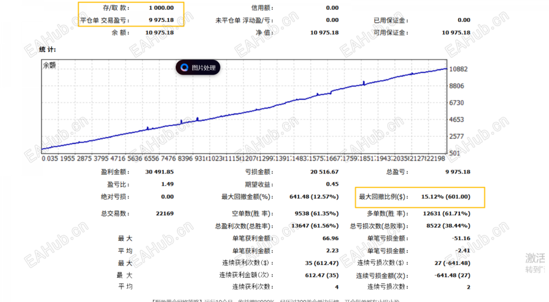Click the largest loss trade value -51.16
This screenshot has width=549, height=302.
(x=461, y=238)
